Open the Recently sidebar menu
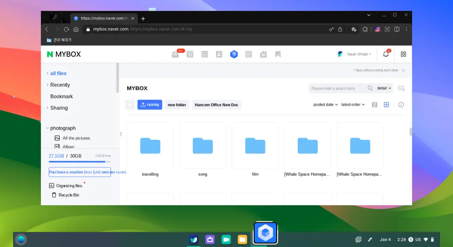This screenshot has height=247, width=453. (60, 85)
